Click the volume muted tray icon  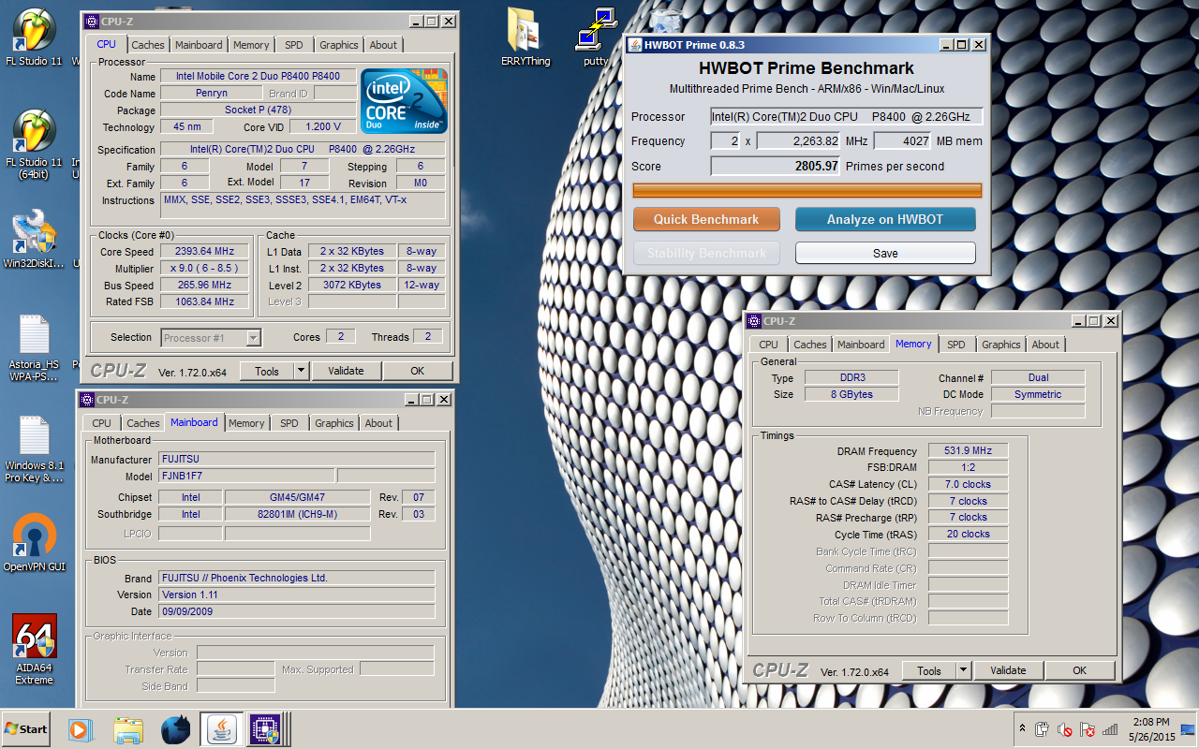[1065, 729]
